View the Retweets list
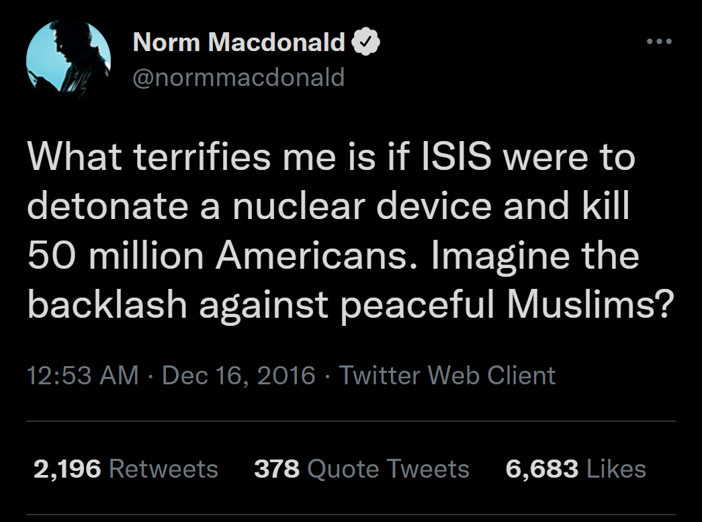 (163, 468)
